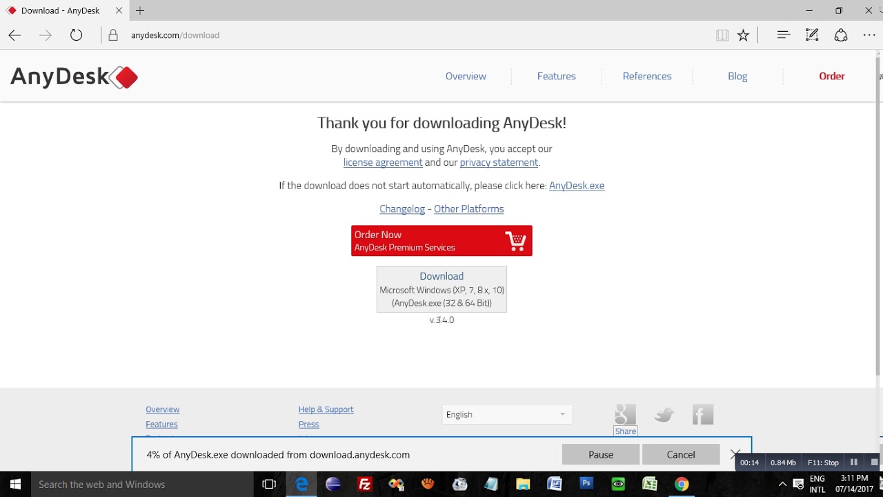Open the Action Center notification icon
883x497 pixels.
[798, 485]
